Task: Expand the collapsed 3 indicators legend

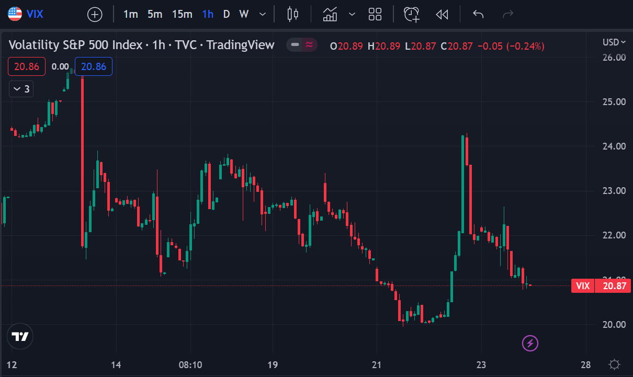Action: (21, 89)
